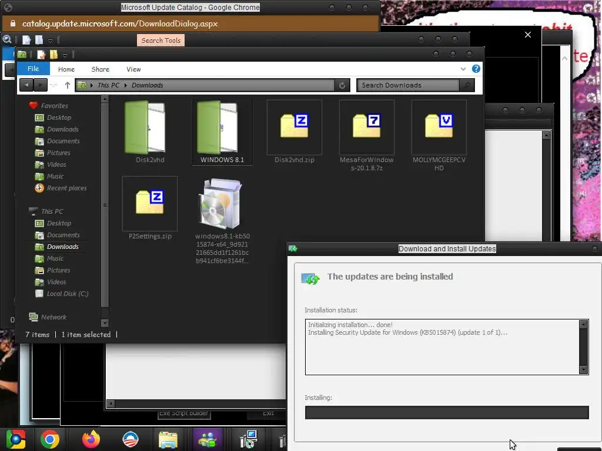The image size is (602, 451).
Task: Close the black dialog with the X button
Action: 528,35
